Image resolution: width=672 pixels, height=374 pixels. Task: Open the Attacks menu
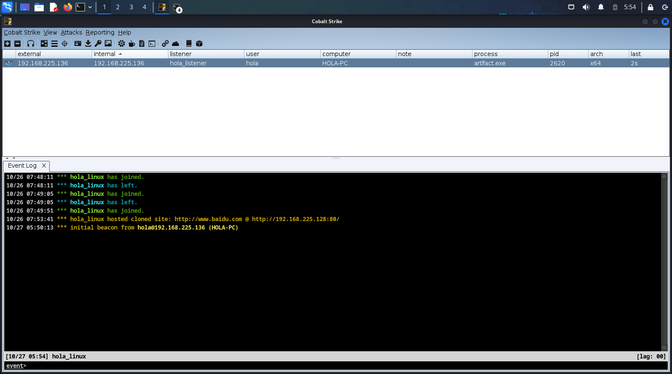point(72,32)
